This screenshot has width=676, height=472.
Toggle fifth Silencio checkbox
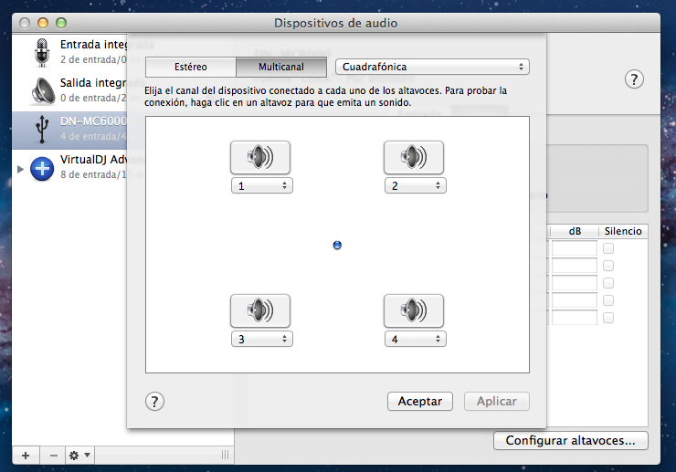[608, 318]
